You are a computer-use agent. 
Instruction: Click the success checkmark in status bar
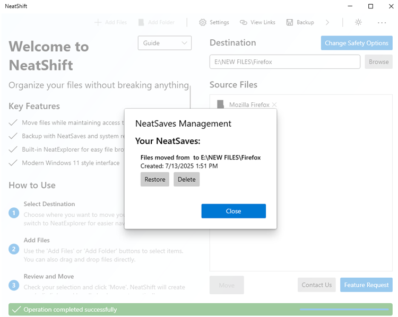(16, 310)
